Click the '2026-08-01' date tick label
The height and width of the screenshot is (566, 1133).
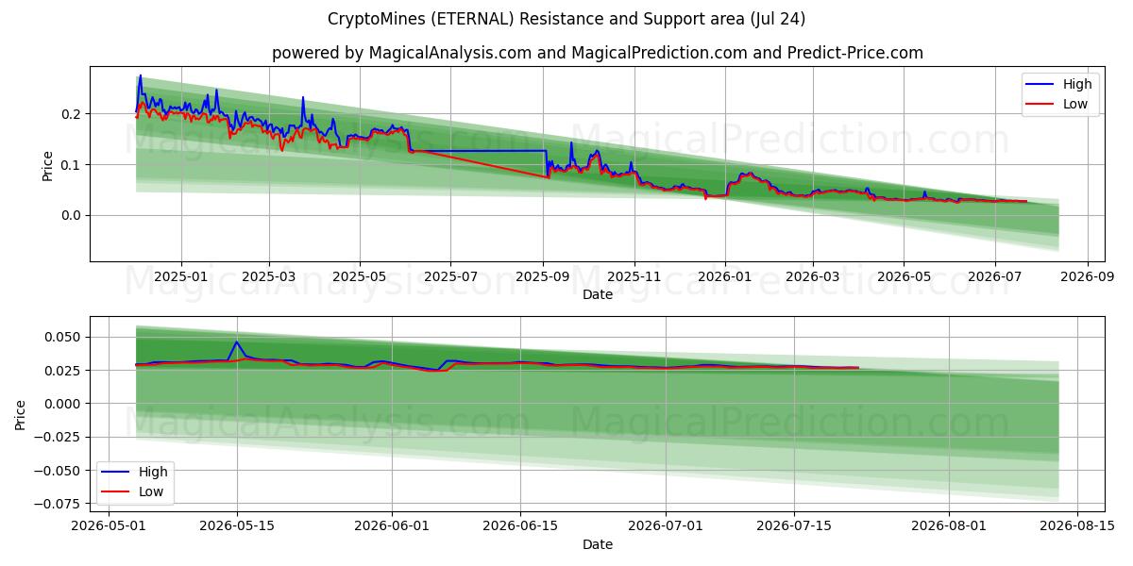click(x=949, y=526)
